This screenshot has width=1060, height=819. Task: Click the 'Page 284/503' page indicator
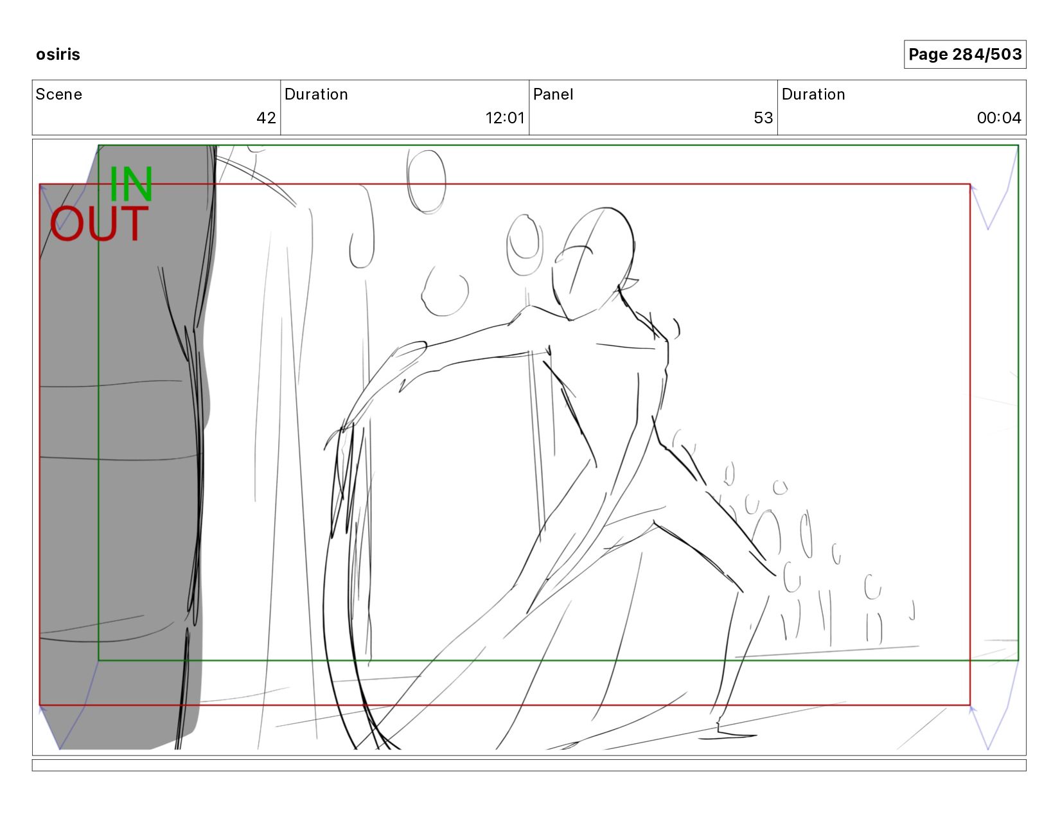(965, 55)
